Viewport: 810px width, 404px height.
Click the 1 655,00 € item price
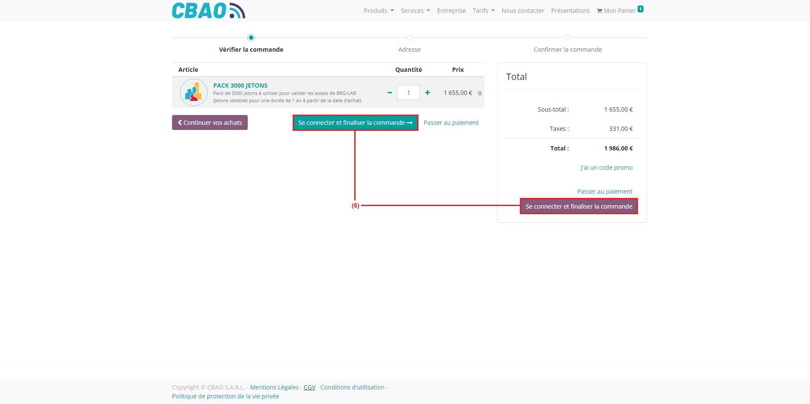click(x=458, y=93)
